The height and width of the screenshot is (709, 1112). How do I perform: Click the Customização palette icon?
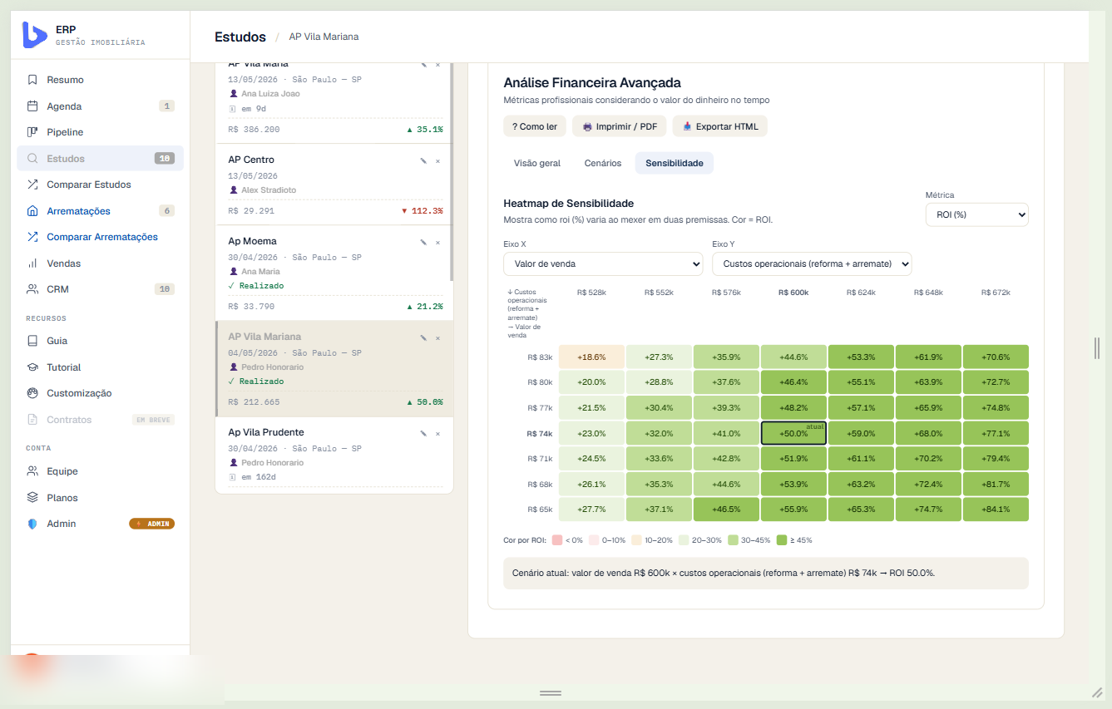32,393
